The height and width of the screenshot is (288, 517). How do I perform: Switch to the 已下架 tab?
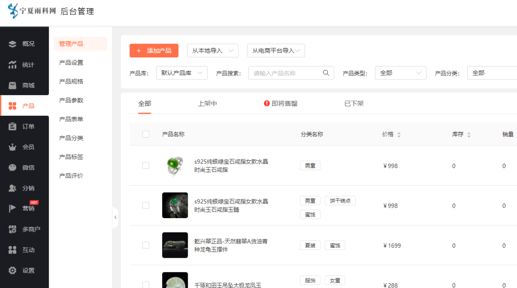tap(354, 103)
